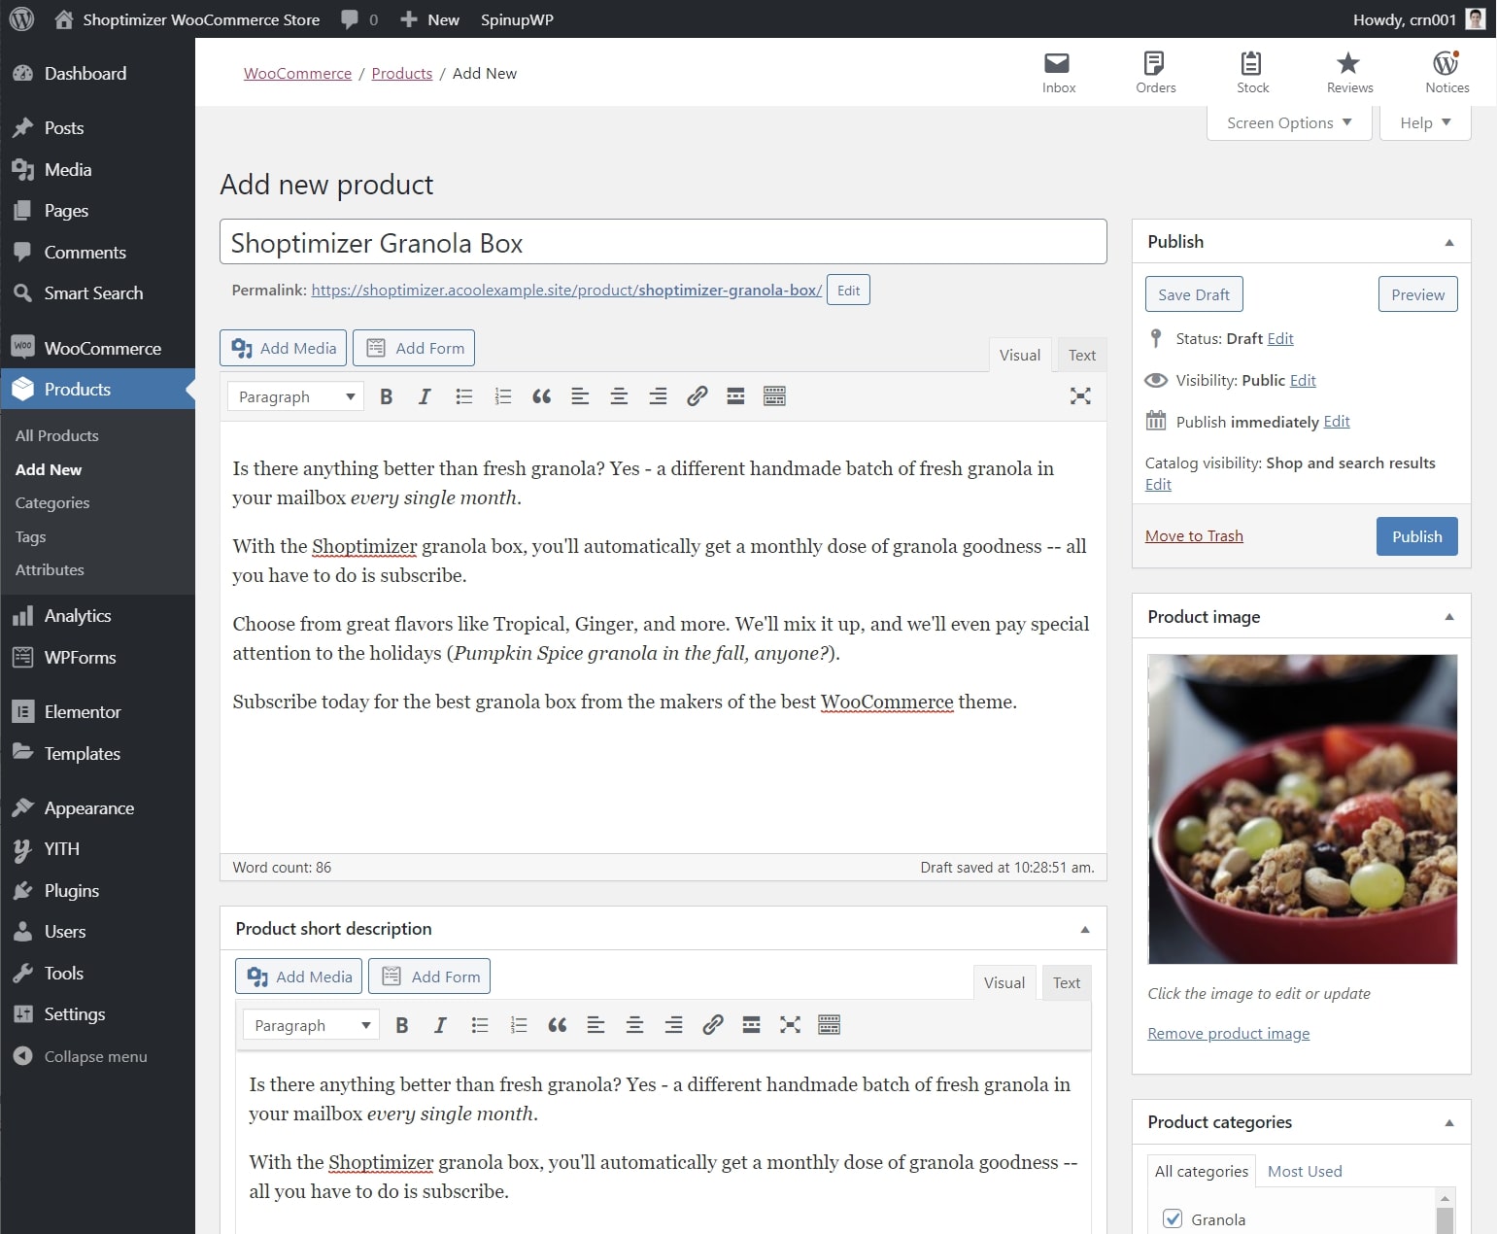Collapse the Product categories panel
This screenshot has width=1497, height=1234.
pos(1449,1122)
